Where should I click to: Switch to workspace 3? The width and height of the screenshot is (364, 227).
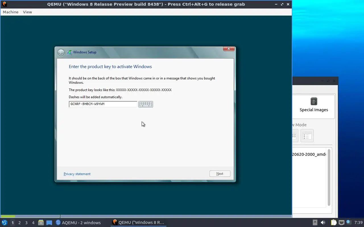coord(26,223)
